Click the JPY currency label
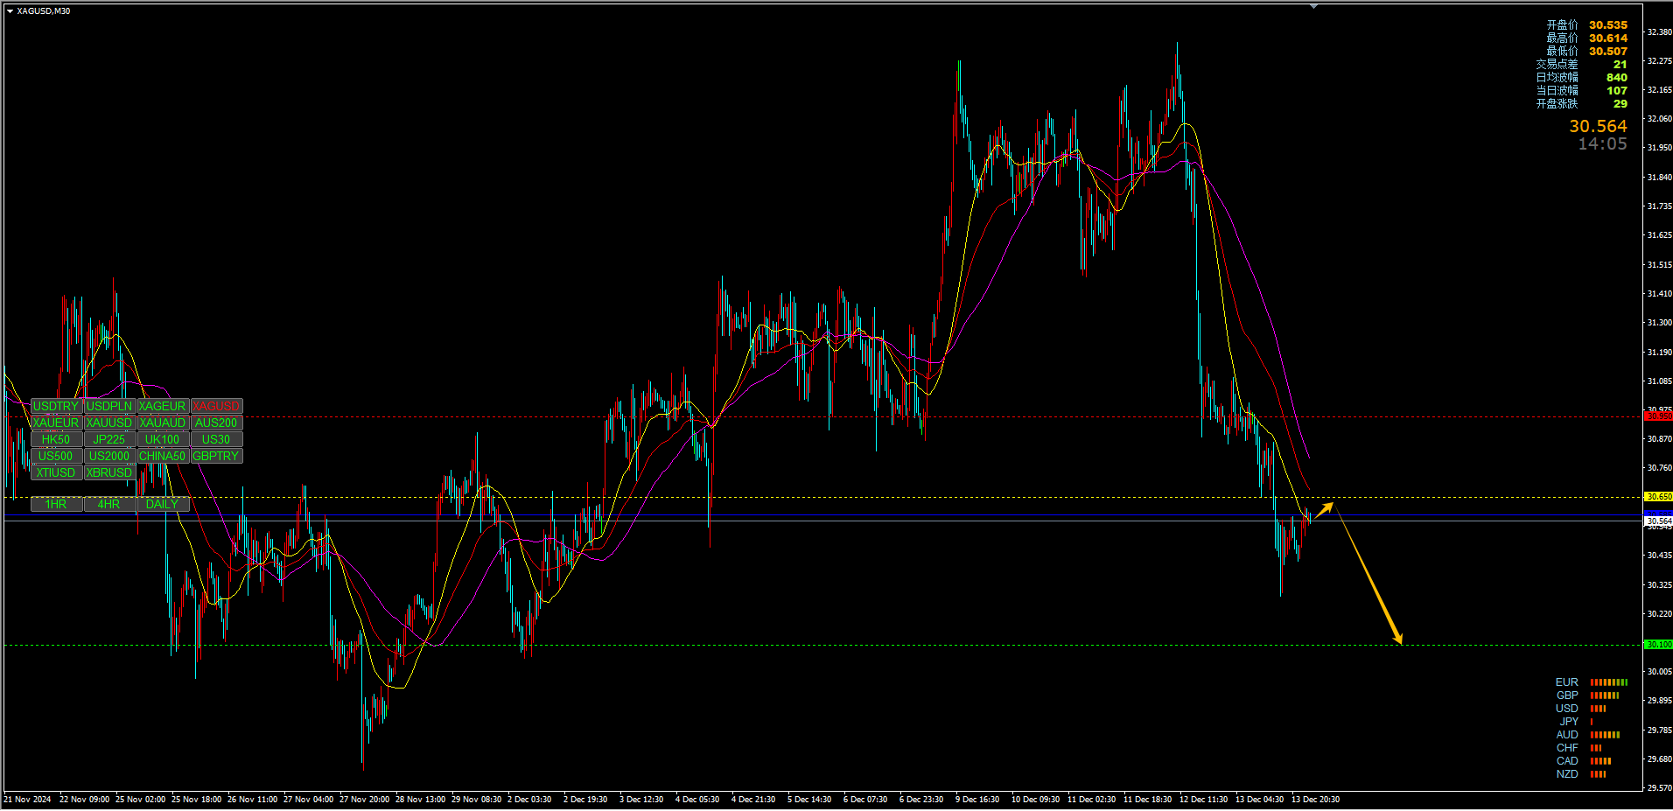 (1569, 722)
